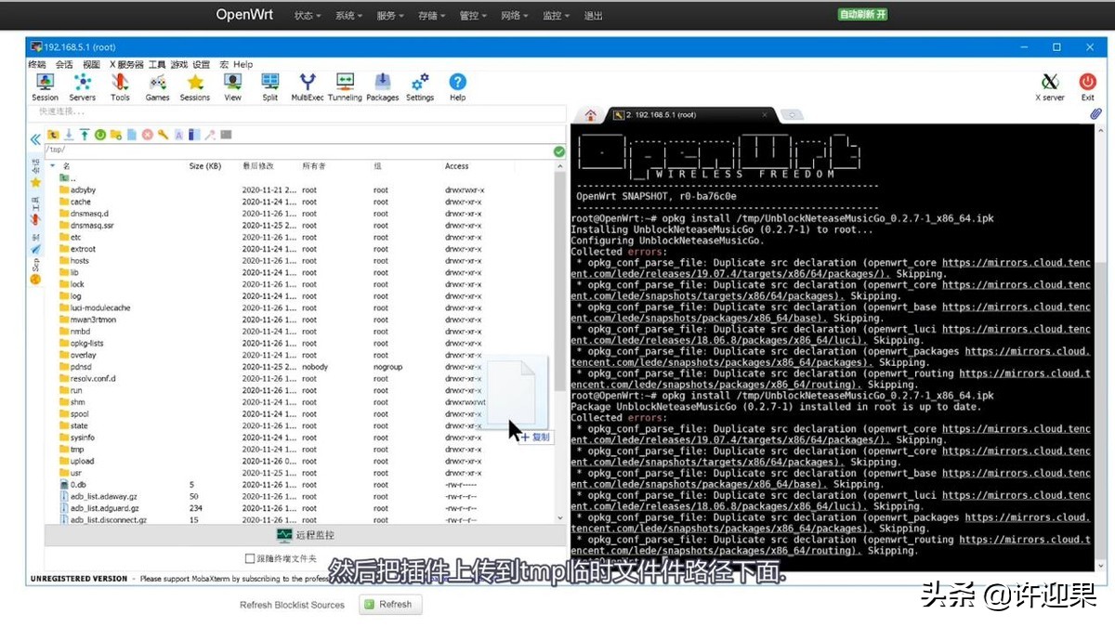
Task: Open the 工具 menu in menu bar
Action: (157, 64)
